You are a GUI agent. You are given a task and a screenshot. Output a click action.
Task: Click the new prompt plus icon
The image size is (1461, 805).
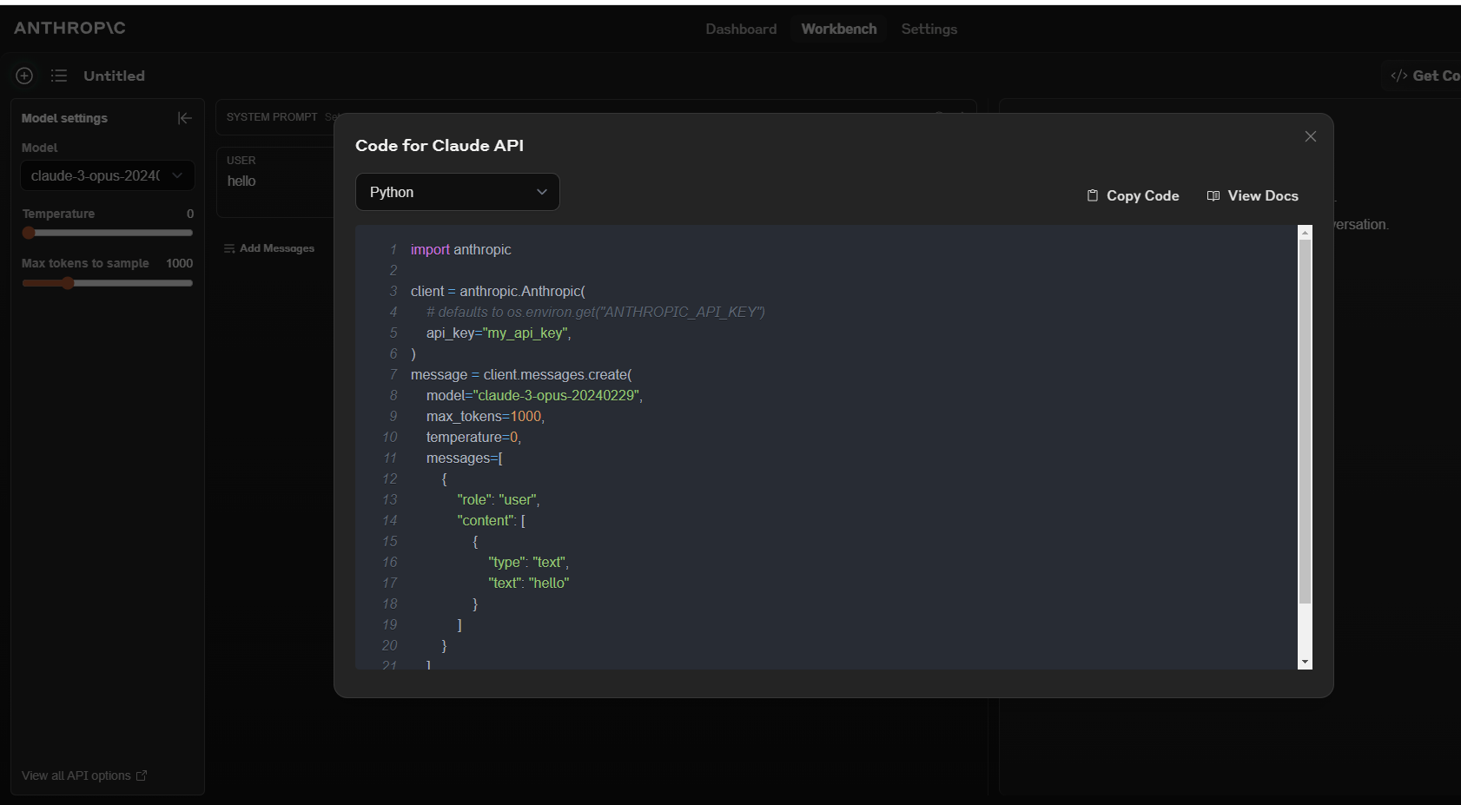[x=24, y=76]
